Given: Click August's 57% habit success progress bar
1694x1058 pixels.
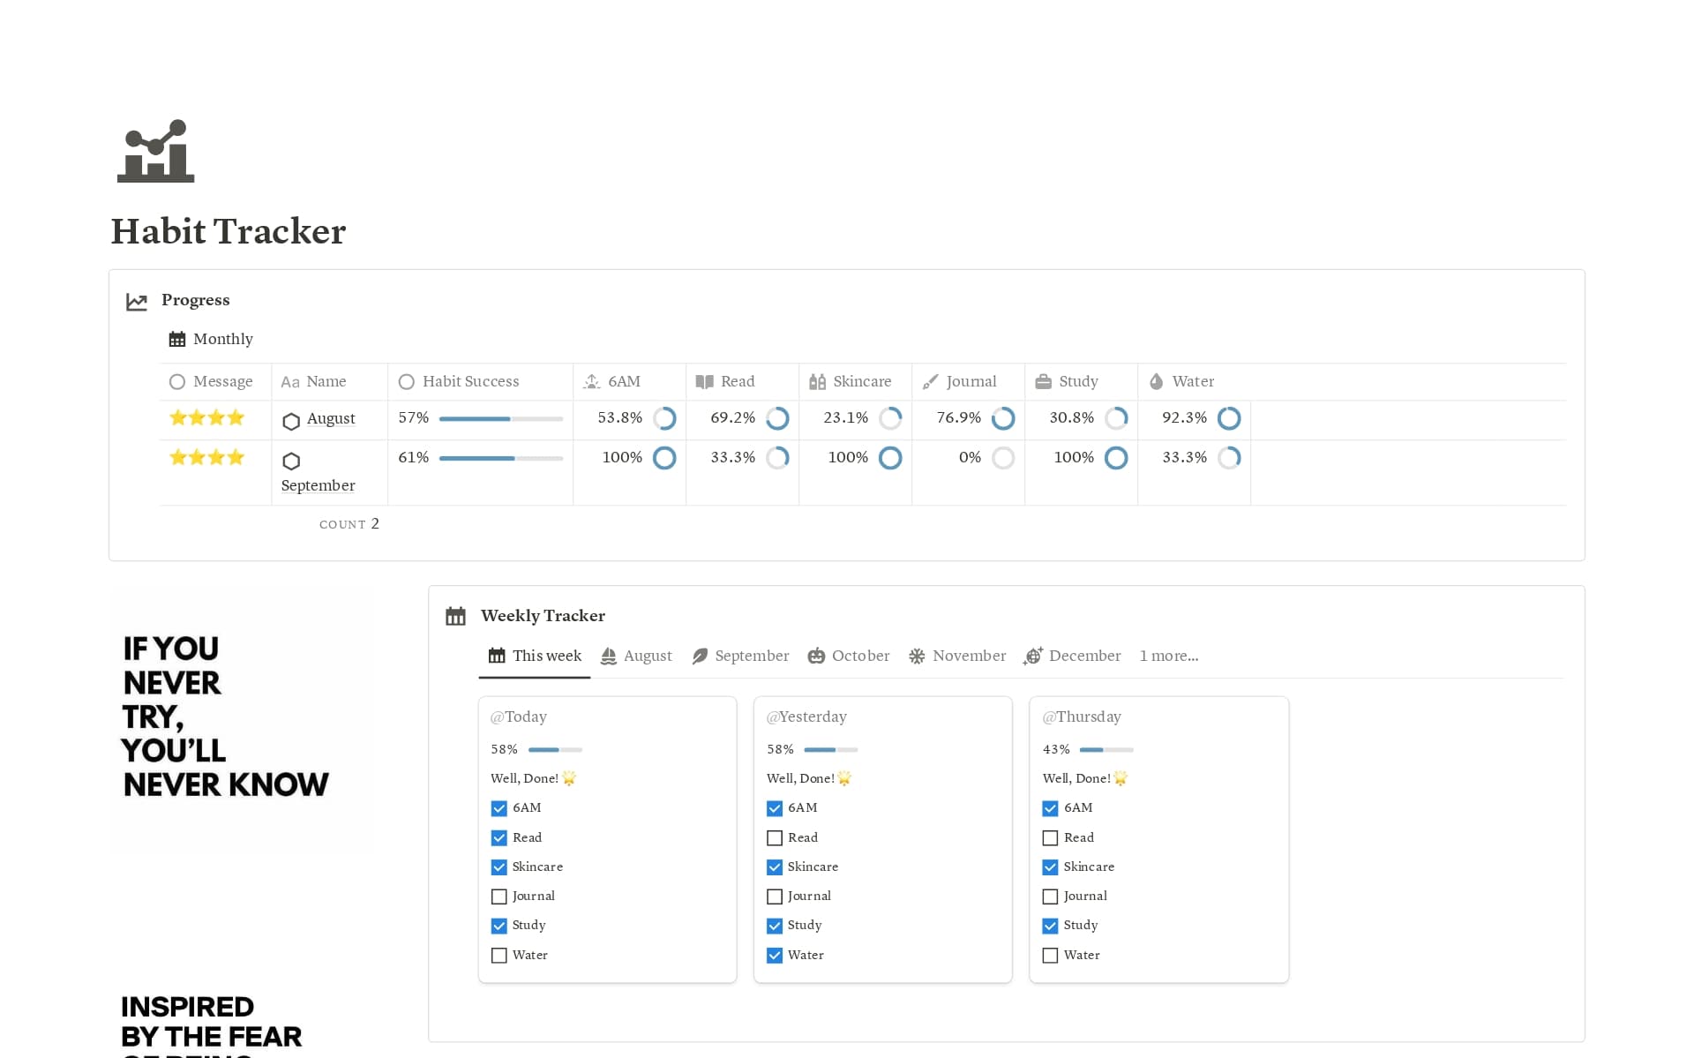Looking at the screenshot, I should point(500,419).
